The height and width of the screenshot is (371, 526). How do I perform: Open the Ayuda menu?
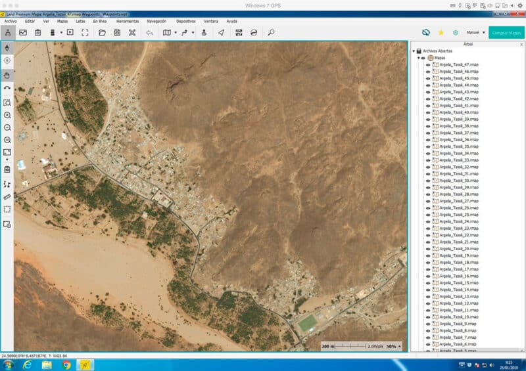coord(232,21)
